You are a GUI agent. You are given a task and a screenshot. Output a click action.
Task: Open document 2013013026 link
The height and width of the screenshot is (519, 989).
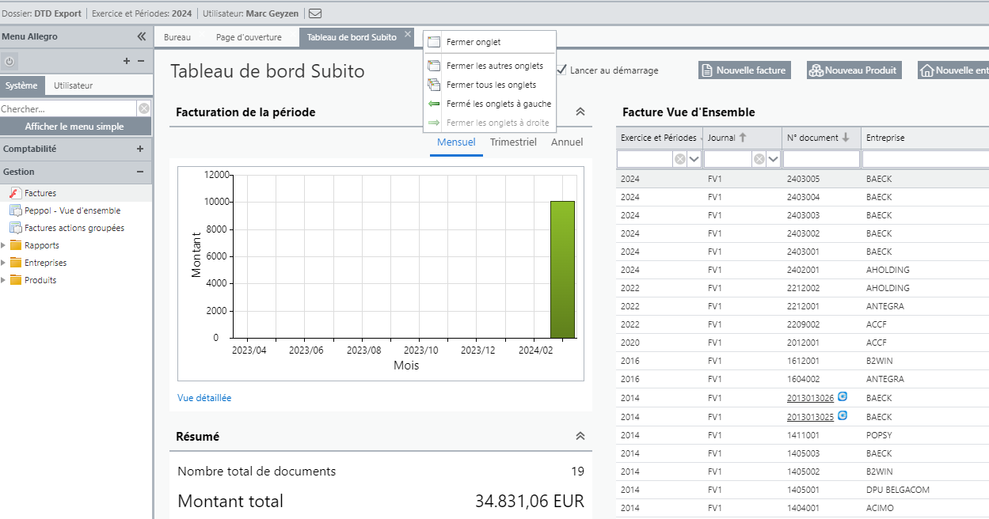coord(810,398)
